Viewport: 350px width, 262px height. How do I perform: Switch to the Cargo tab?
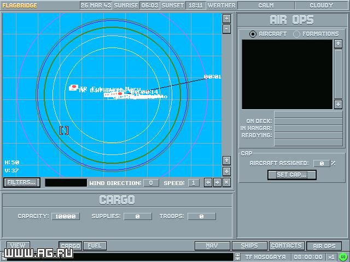[x=71, y=246]
